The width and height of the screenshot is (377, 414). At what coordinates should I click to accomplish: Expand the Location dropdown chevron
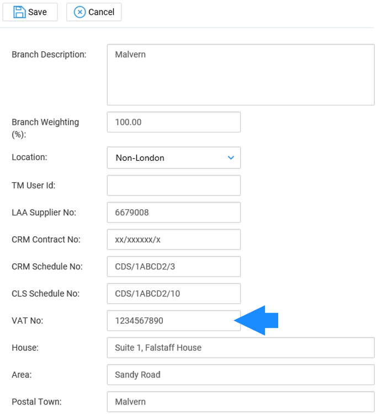(x=231, y=158)
